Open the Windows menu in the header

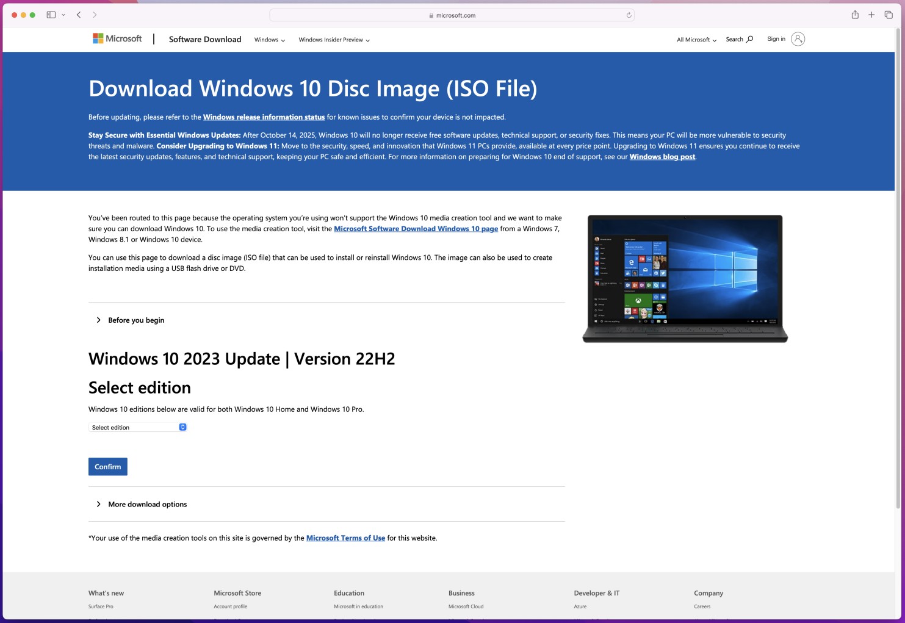[x=270, y=40]
